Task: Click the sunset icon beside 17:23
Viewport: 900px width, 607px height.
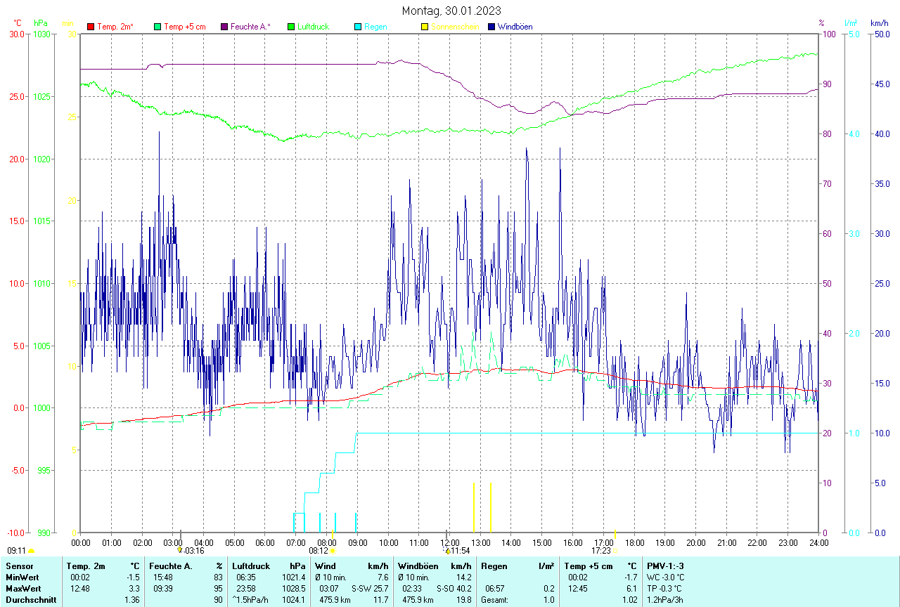Action: [x=615, y=551]
